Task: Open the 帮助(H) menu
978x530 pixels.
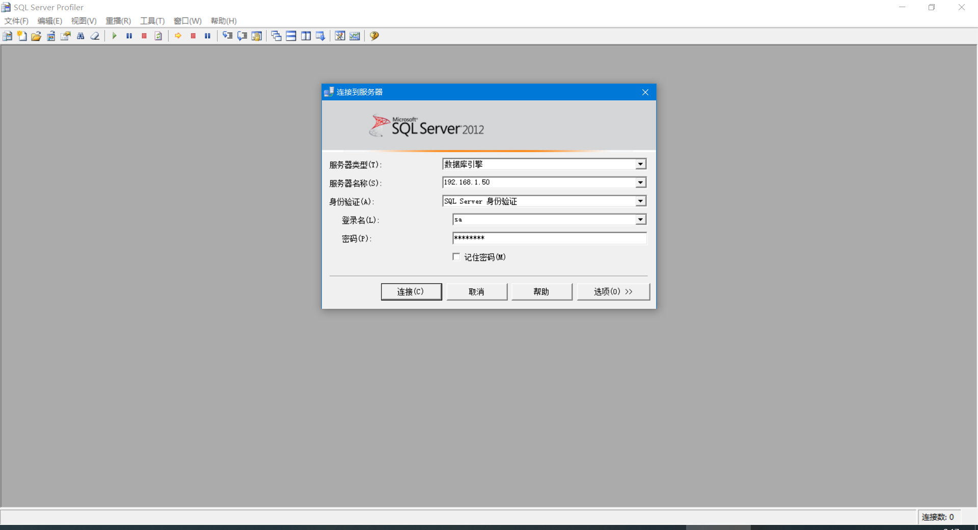Action: pos(224,21)
